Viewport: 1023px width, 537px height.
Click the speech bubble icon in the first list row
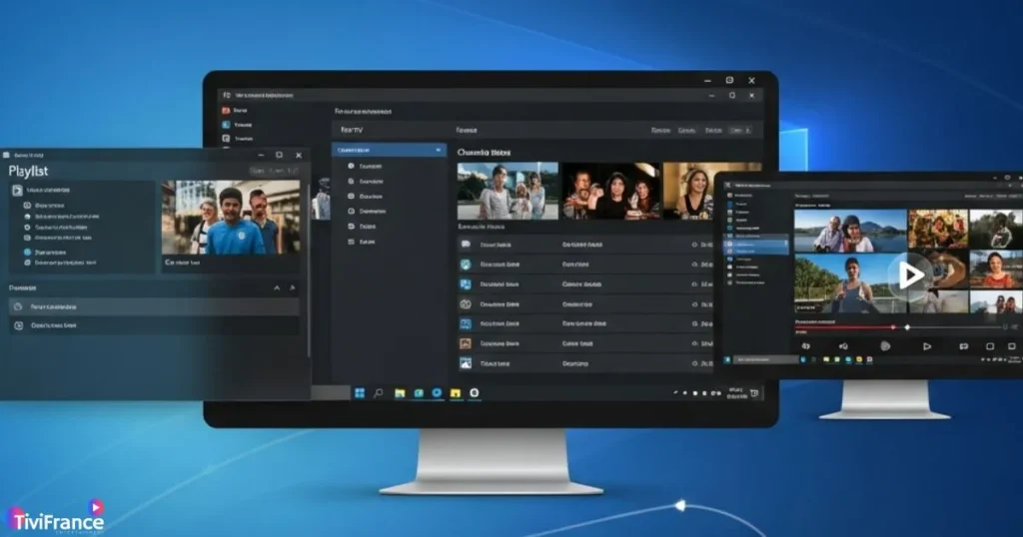click(x=466, y=245)
